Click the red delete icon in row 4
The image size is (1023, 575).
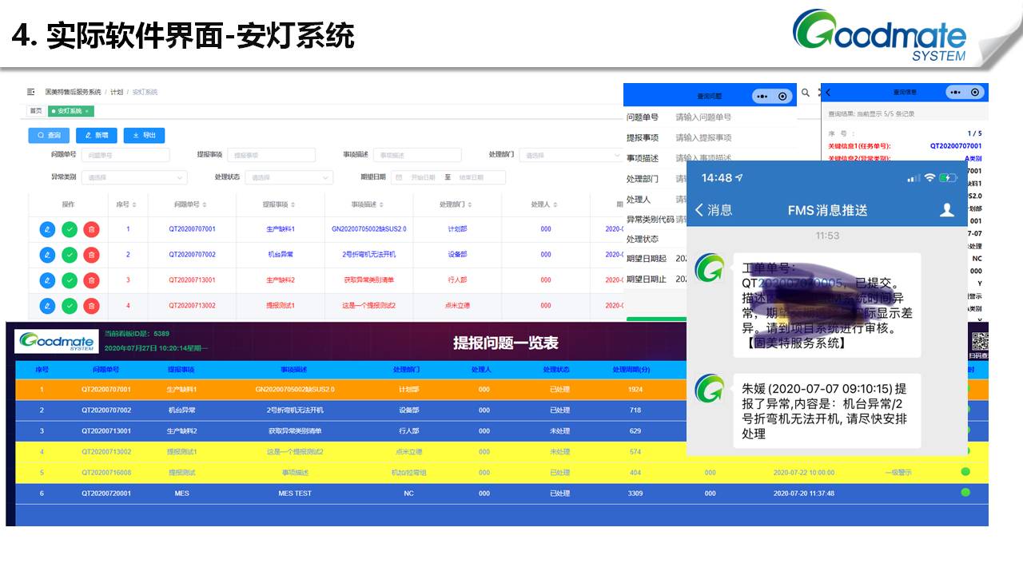(x=92, y=306)
